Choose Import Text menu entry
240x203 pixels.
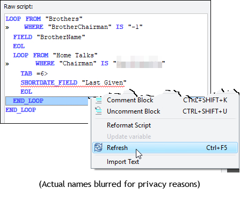coord(164,162)
